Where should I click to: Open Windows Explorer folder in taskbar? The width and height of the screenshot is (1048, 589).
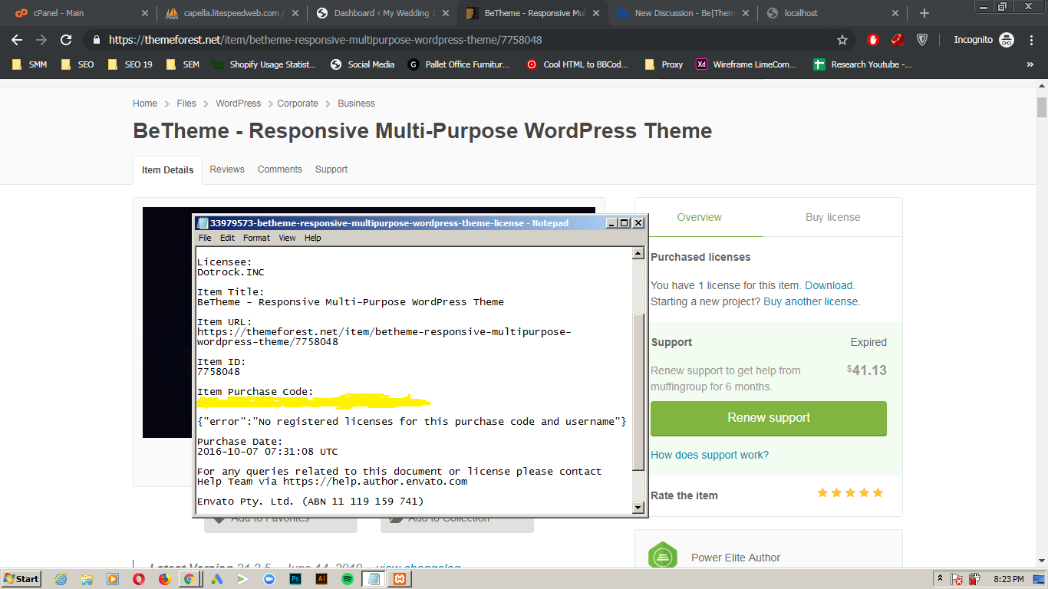[87, 579]
